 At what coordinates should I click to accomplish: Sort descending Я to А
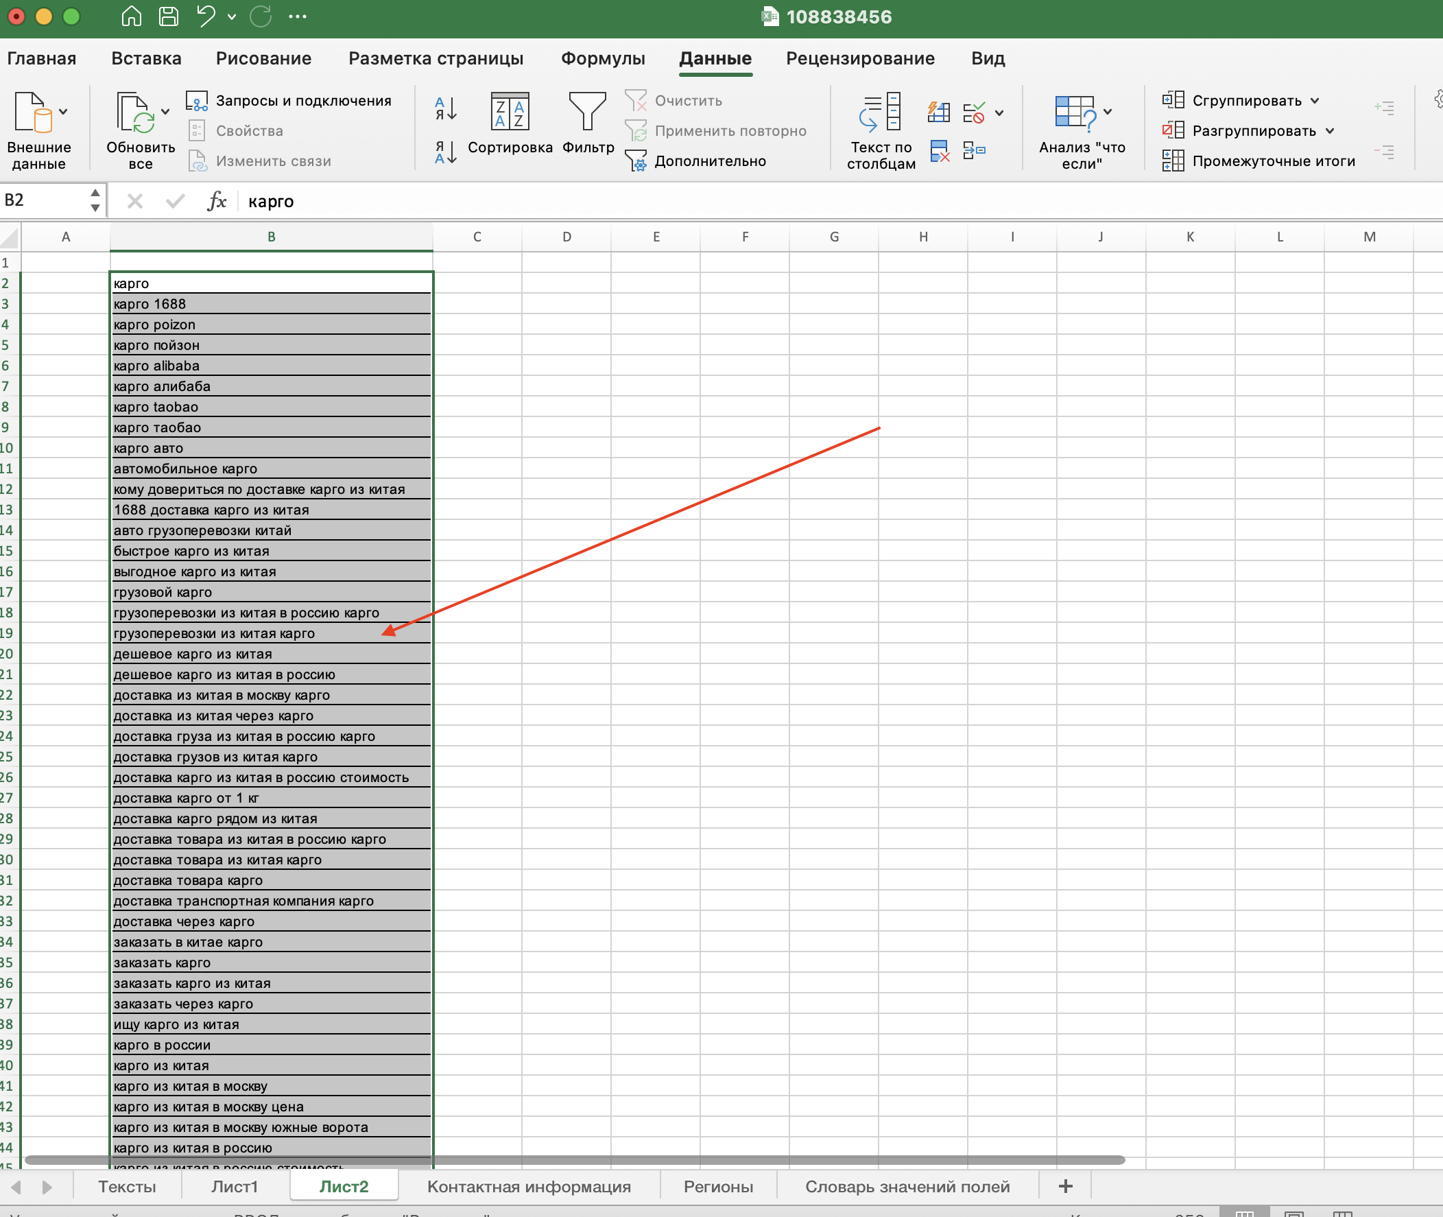click(446, 152)
